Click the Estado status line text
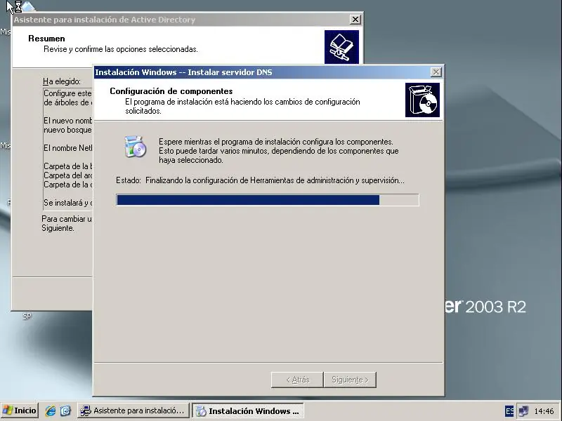The image size is (562, 421). coord(260,180)
